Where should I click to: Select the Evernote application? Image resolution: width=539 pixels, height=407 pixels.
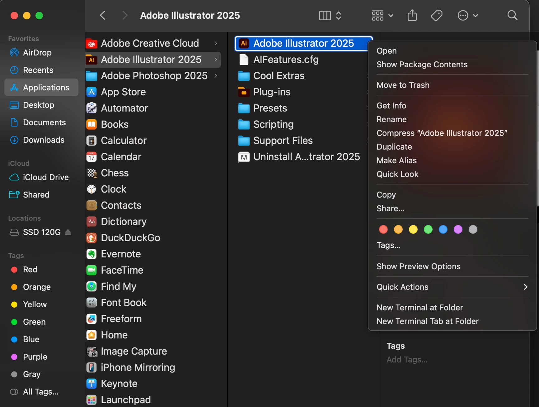(153, 254)
